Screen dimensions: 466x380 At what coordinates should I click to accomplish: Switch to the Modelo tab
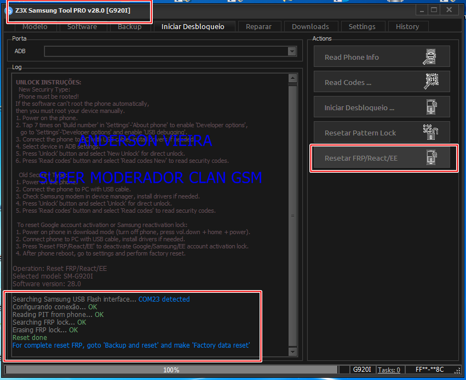click(35, 26)
